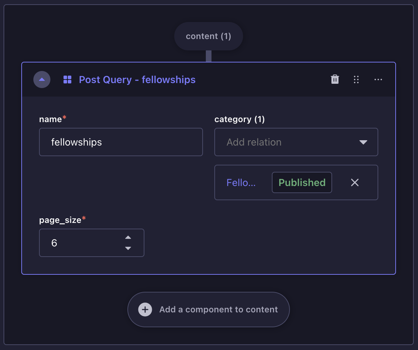Remove the Fello... relation with X
418x350 pixels.
pos(355,182)
